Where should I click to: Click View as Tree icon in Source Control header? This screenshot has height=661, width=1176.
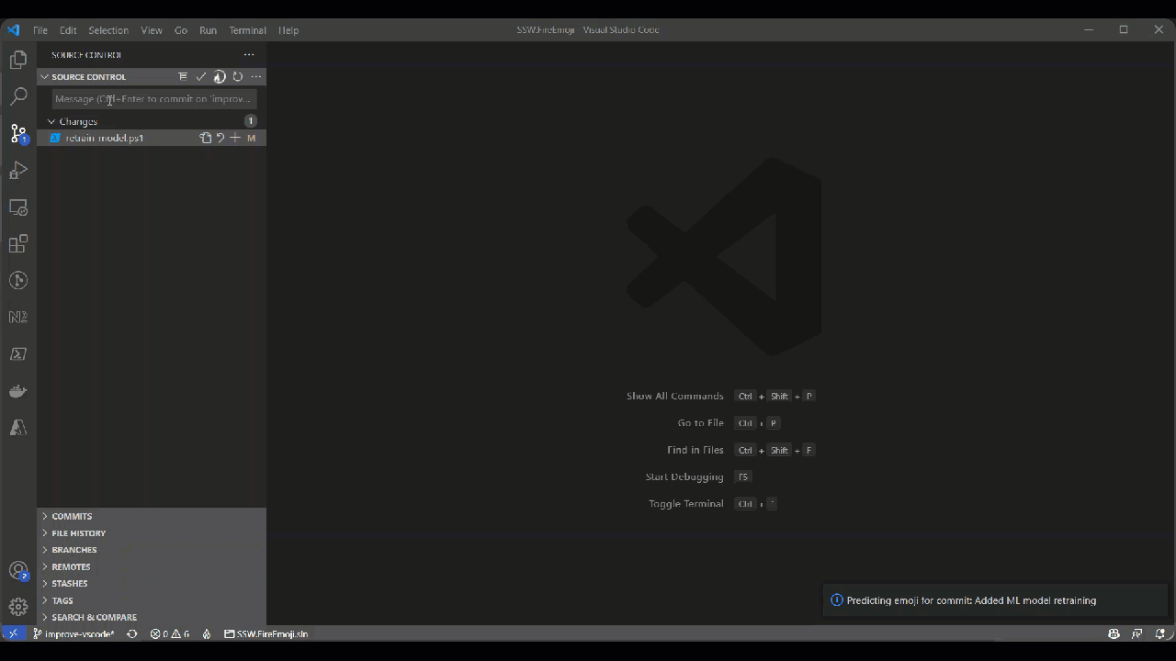[183, 77]
